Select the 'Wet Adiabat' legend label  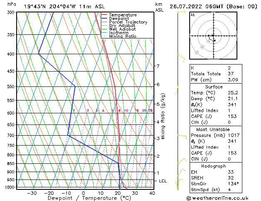(122, 29)
